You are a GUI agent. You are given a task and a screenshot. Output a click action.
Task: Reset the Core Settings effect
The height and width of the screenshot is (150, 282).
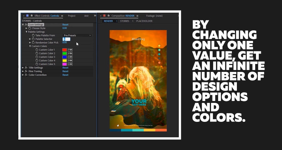(65, 25)
